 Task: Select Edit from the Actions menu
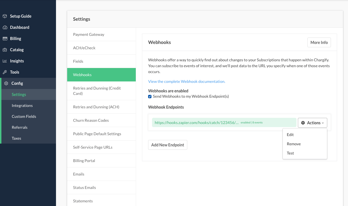point(290,135)
